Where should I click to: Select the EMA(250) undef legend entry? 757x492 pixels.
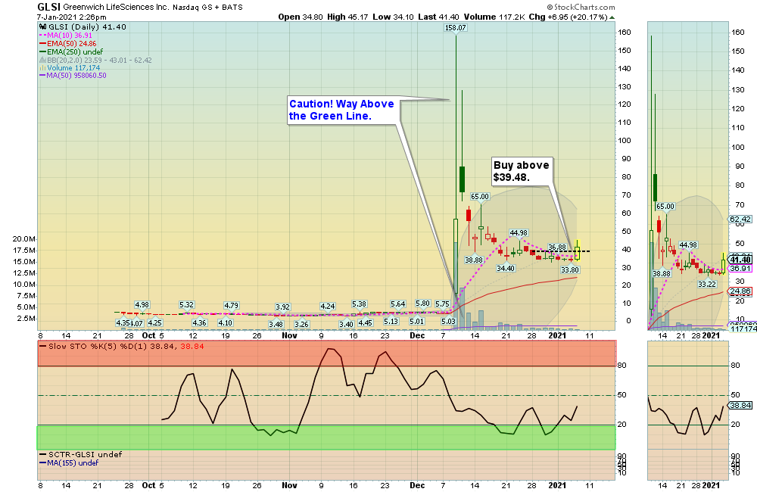(x=71, y=51)
